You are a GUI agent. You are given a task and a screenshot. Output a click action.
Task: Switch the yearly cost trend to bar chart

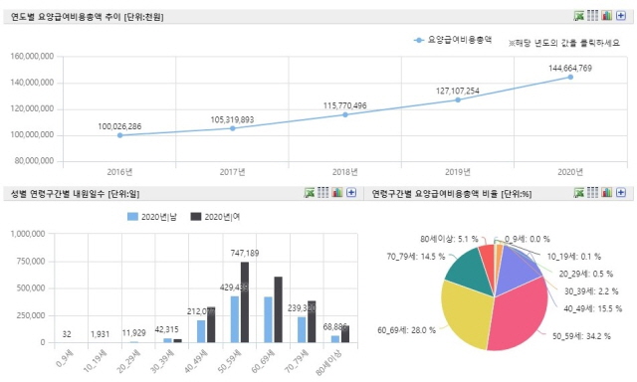[x=606, y=16]
